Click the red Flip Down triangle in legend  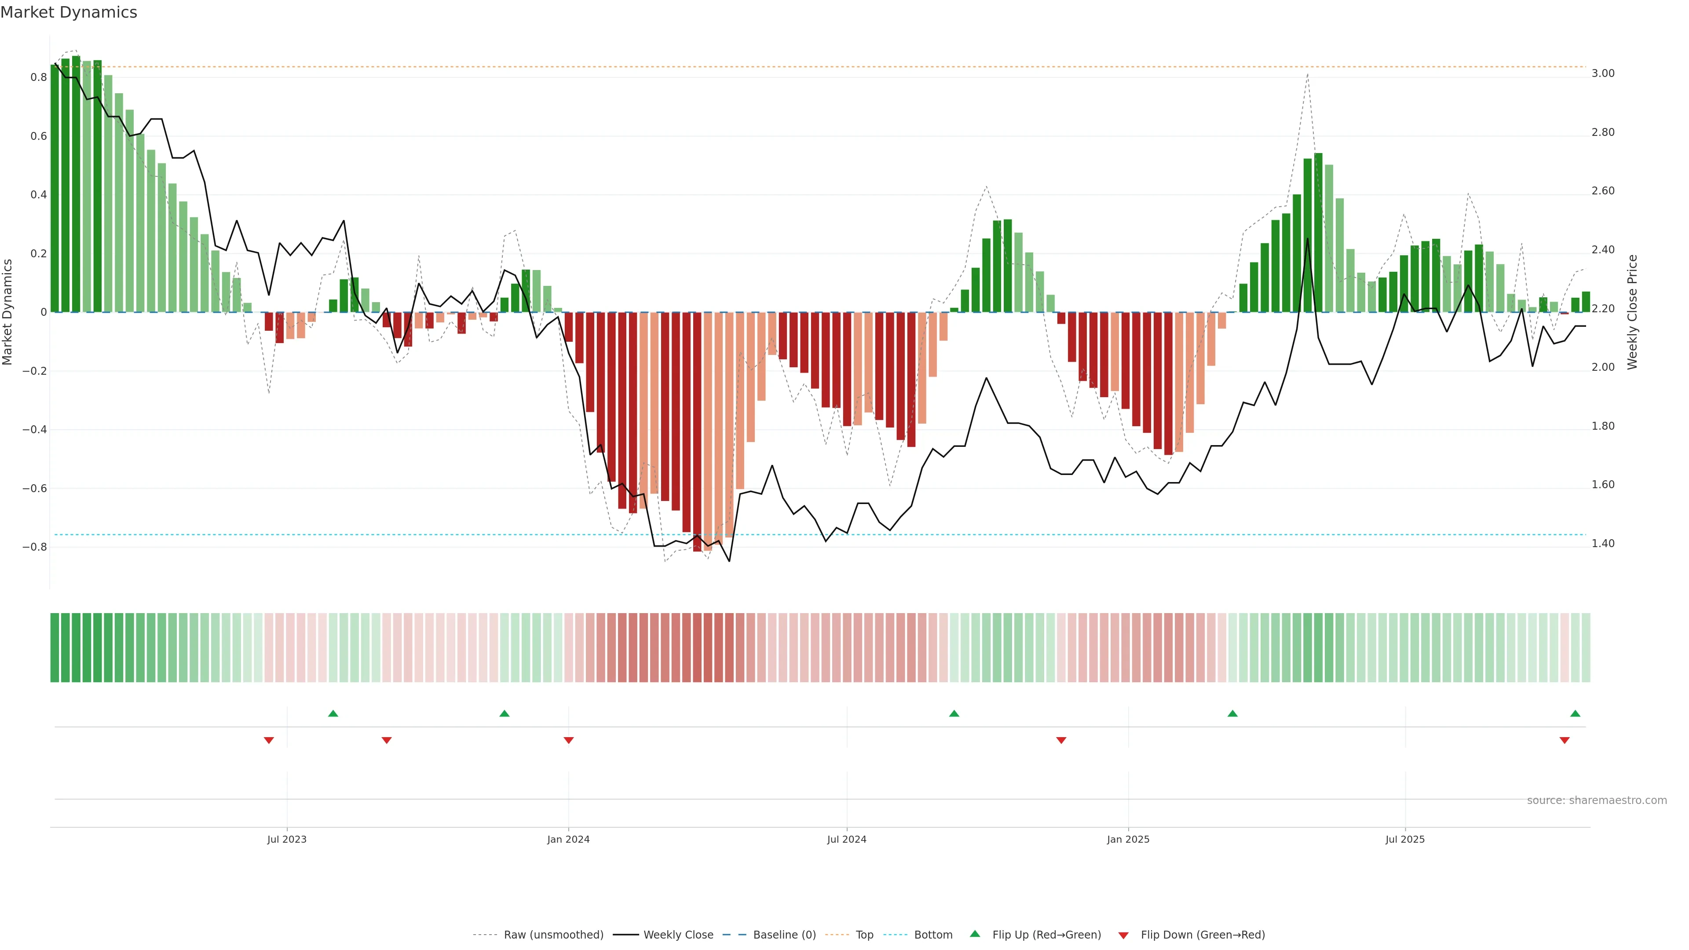(1123, 935)
